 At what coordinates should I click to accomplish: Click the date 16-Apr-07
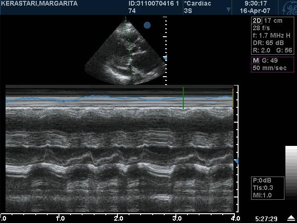[255, 11]
